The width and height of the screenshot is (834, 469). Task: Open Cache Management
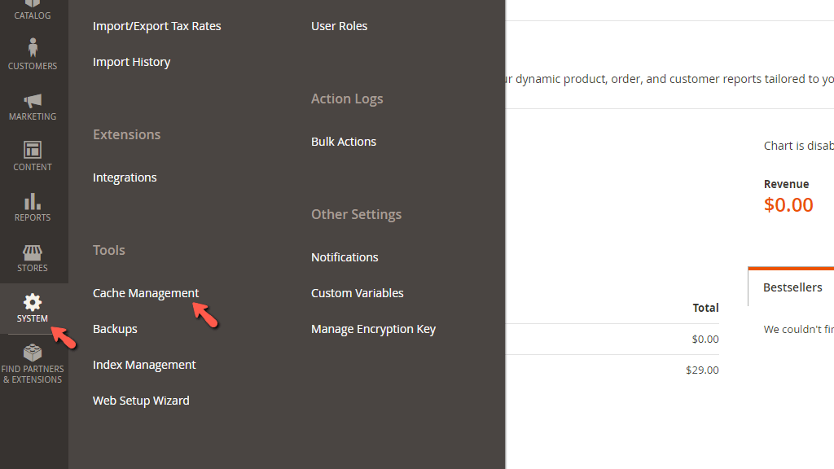(x=146, y=292)
